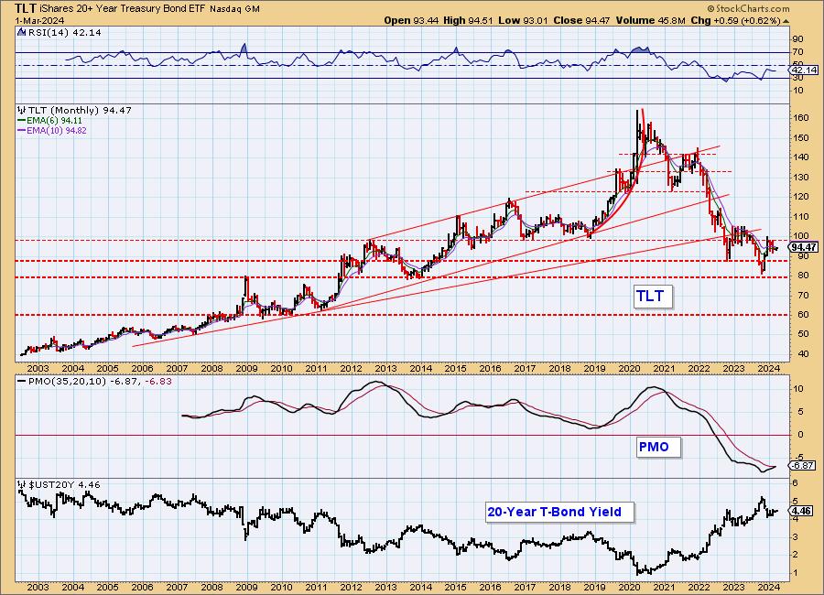The height and width of the screenshot is (595, 824).
Task: Click the 94.47 price tag on right axis
Action: [x=804, y=247]
